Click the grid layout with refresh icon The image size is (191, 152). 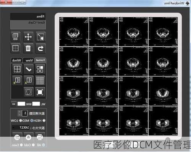[x=17, y=69]
